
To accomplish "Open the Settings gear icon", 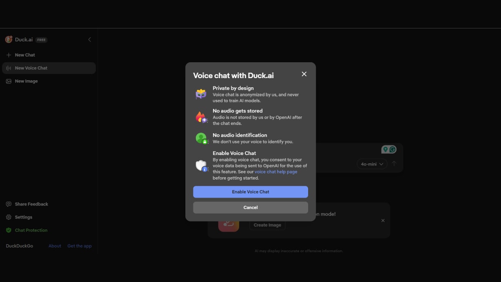I will pyautogui.click(x=9, y=217).
